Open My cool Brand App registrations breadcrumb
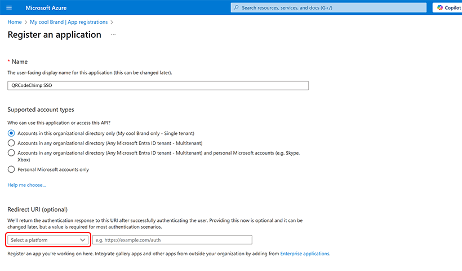This screenshot has width=462, height=271. tap(69, 22)
